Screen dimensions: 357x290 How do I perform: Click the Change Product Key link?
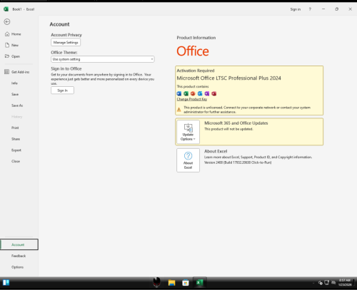[x=192, y=99]
